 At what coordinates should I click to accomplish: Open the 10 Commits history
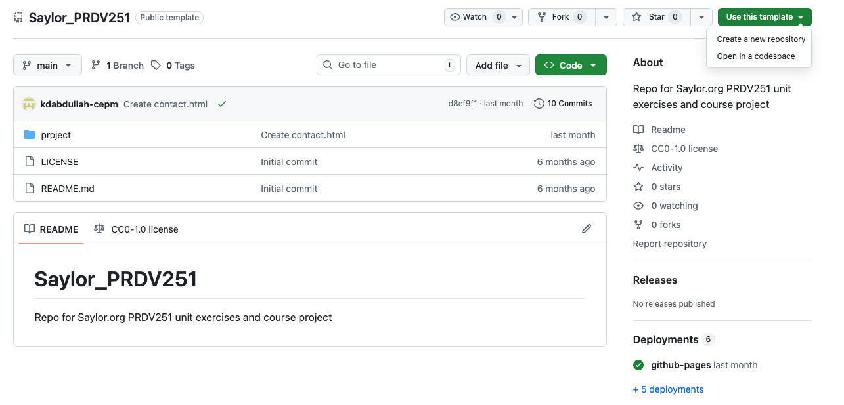click(563, 104)
